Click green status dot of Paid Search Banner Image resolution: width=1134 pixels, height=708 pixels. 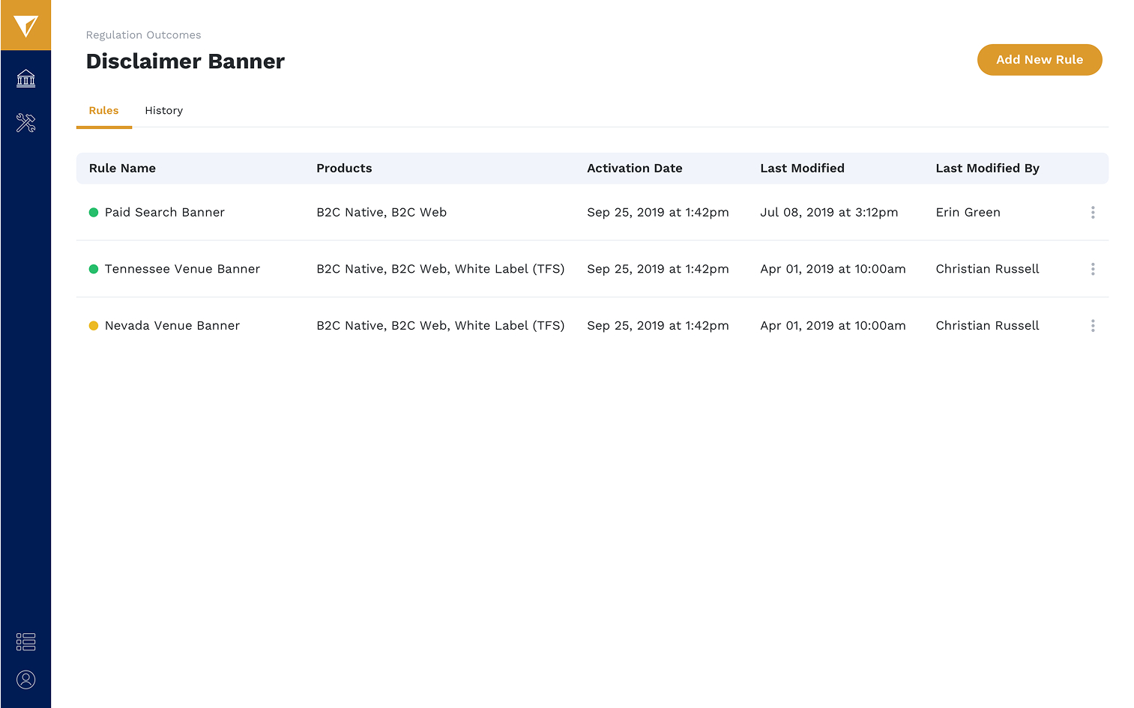[x=94, y=213]
